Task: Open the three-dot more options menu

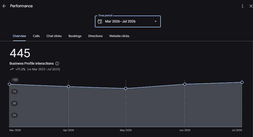Action: point(242,6)
